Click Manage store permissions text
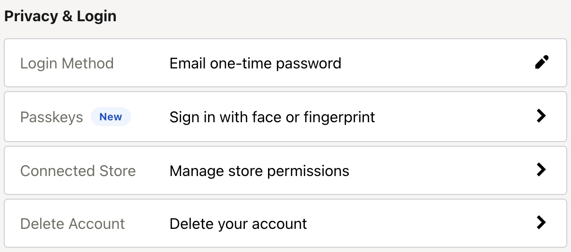The height and width of the screenshot is (252, 571). tap(259, 170)
